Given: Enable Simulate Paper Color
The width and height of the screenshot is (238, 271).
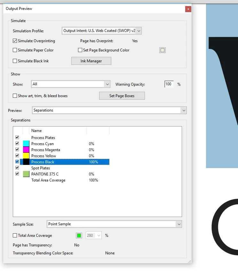Looking at the screenshot, I should pos(15,50).
